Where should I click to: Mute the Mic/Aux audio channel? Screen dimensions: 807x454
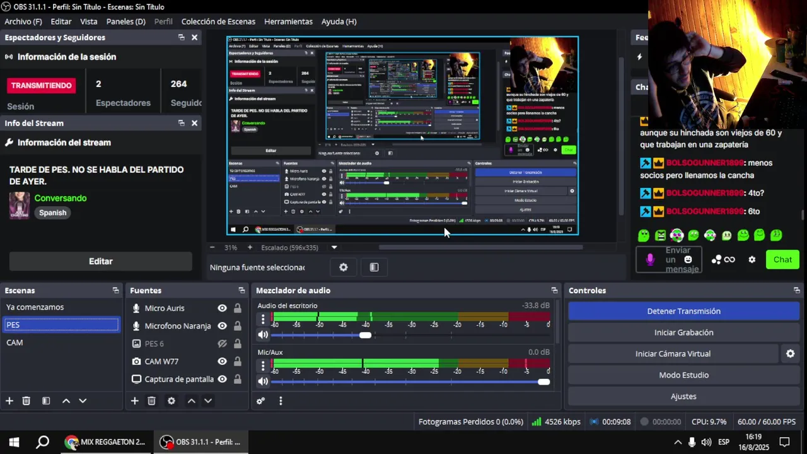pos(263,381)
